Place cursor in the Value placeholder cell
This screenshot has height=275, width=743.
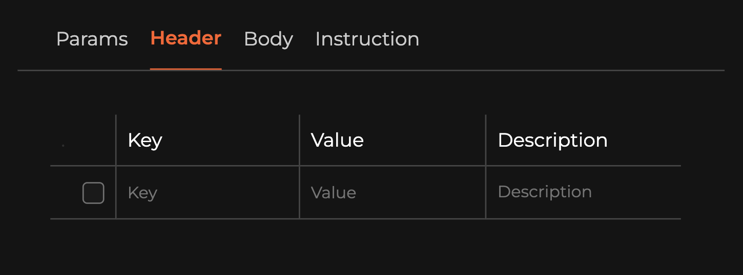point(334,193)
